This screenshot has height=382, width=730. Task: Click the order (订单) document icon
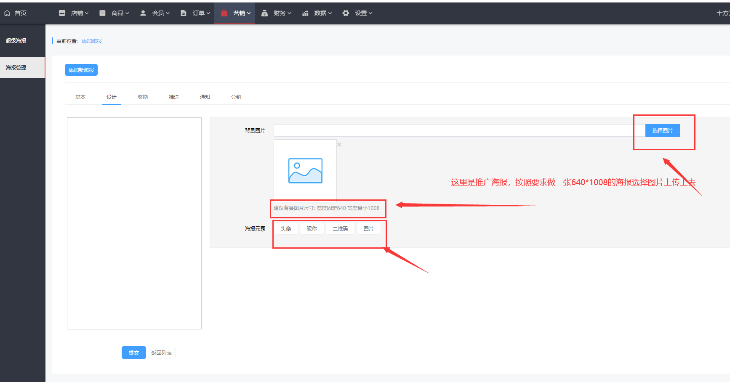(184, 13)
